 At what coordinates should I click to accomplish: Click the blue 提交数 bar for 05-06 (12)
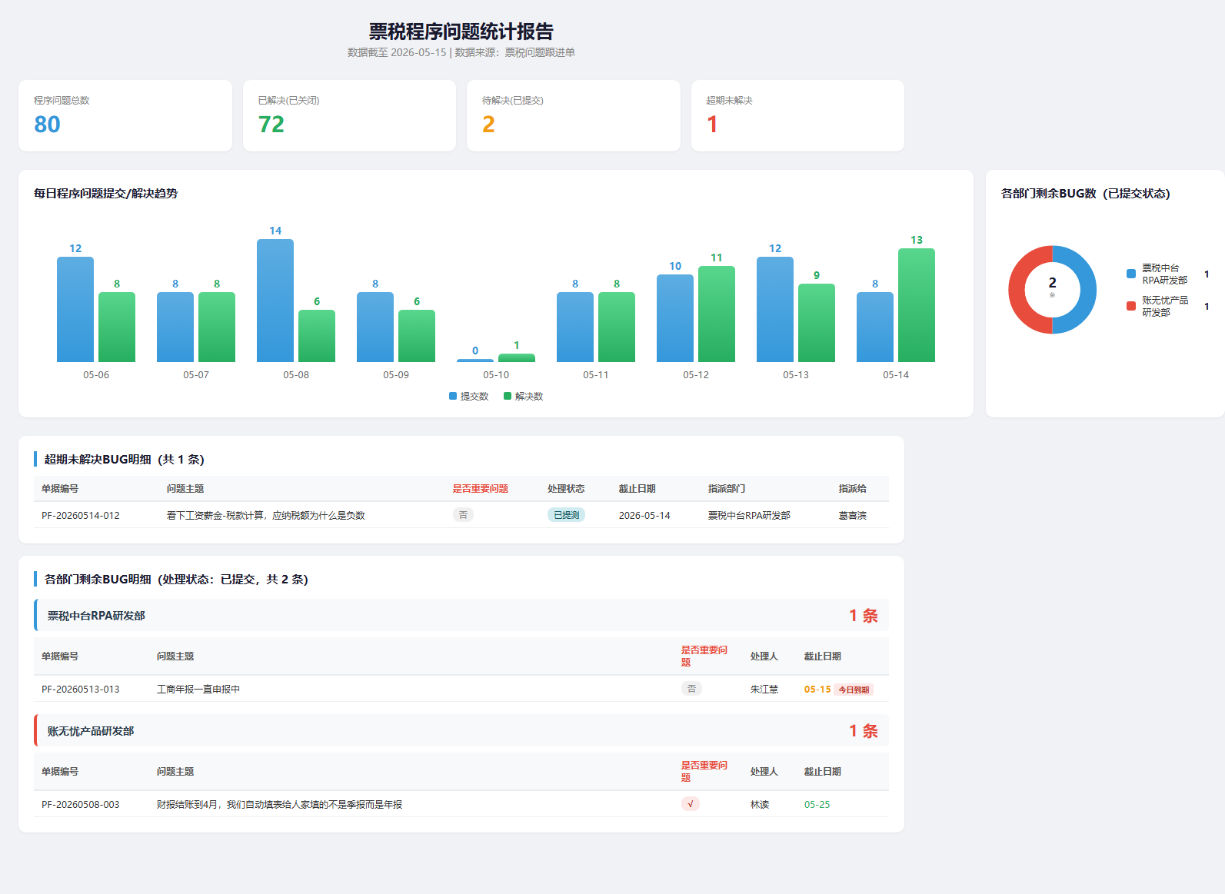point(75,309)
